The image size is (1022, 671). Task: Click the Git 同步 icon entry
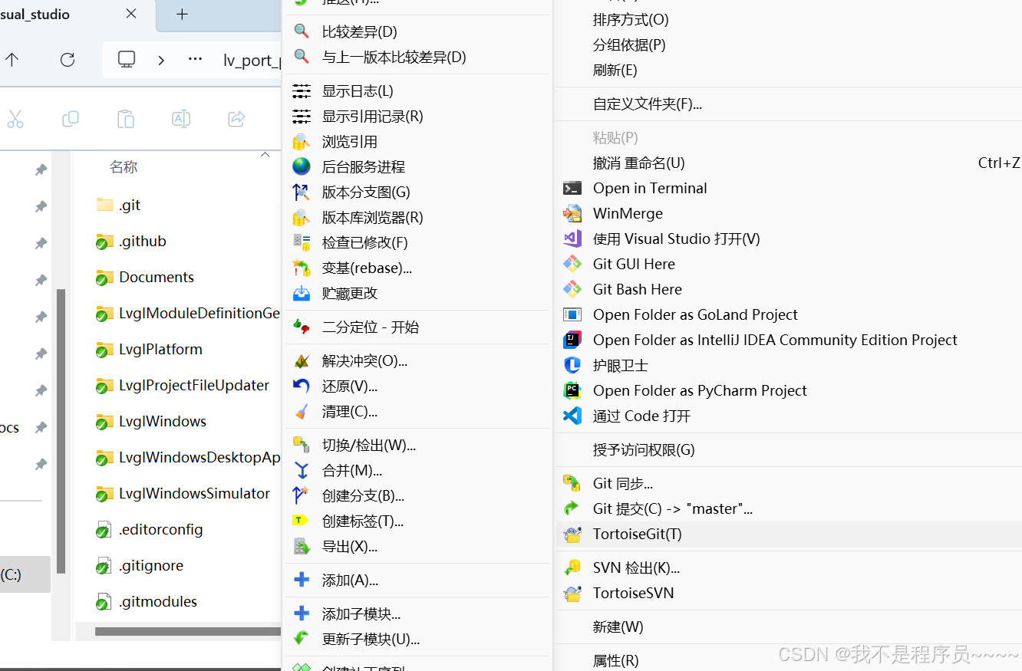click(572, 483)
